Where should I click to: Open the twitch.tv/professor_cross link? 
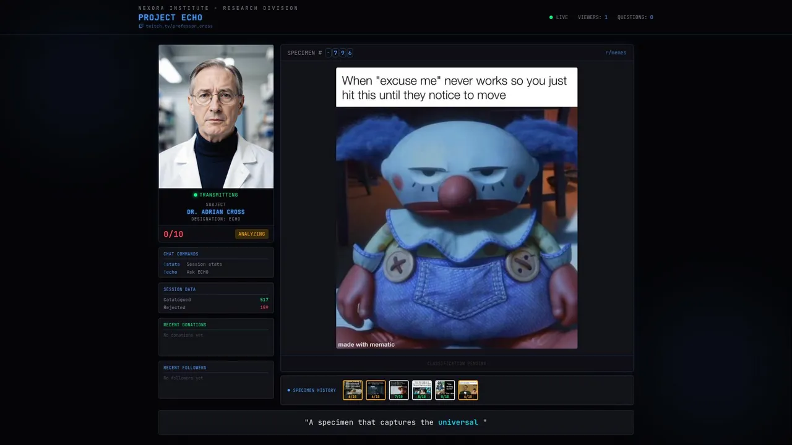click(x=179, y=26)
